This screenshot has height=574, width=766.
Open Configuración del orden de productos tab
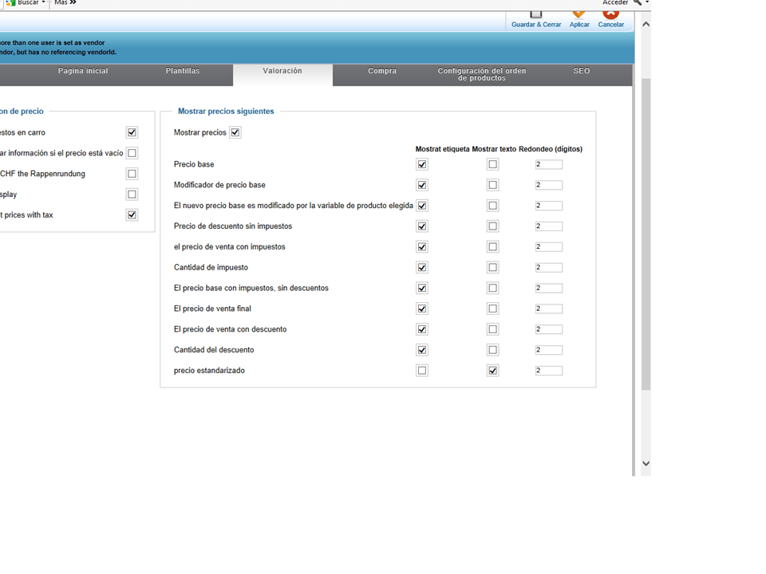pyautogui.click(x=482, y=74)
